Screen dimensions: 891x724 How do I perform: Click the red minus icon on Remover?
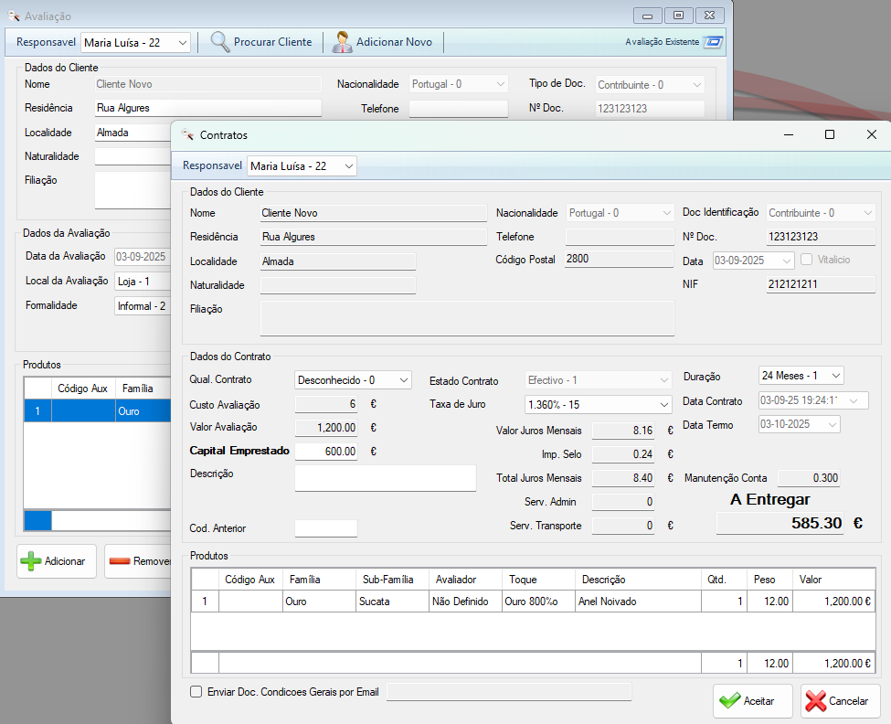tap(120, 561)
